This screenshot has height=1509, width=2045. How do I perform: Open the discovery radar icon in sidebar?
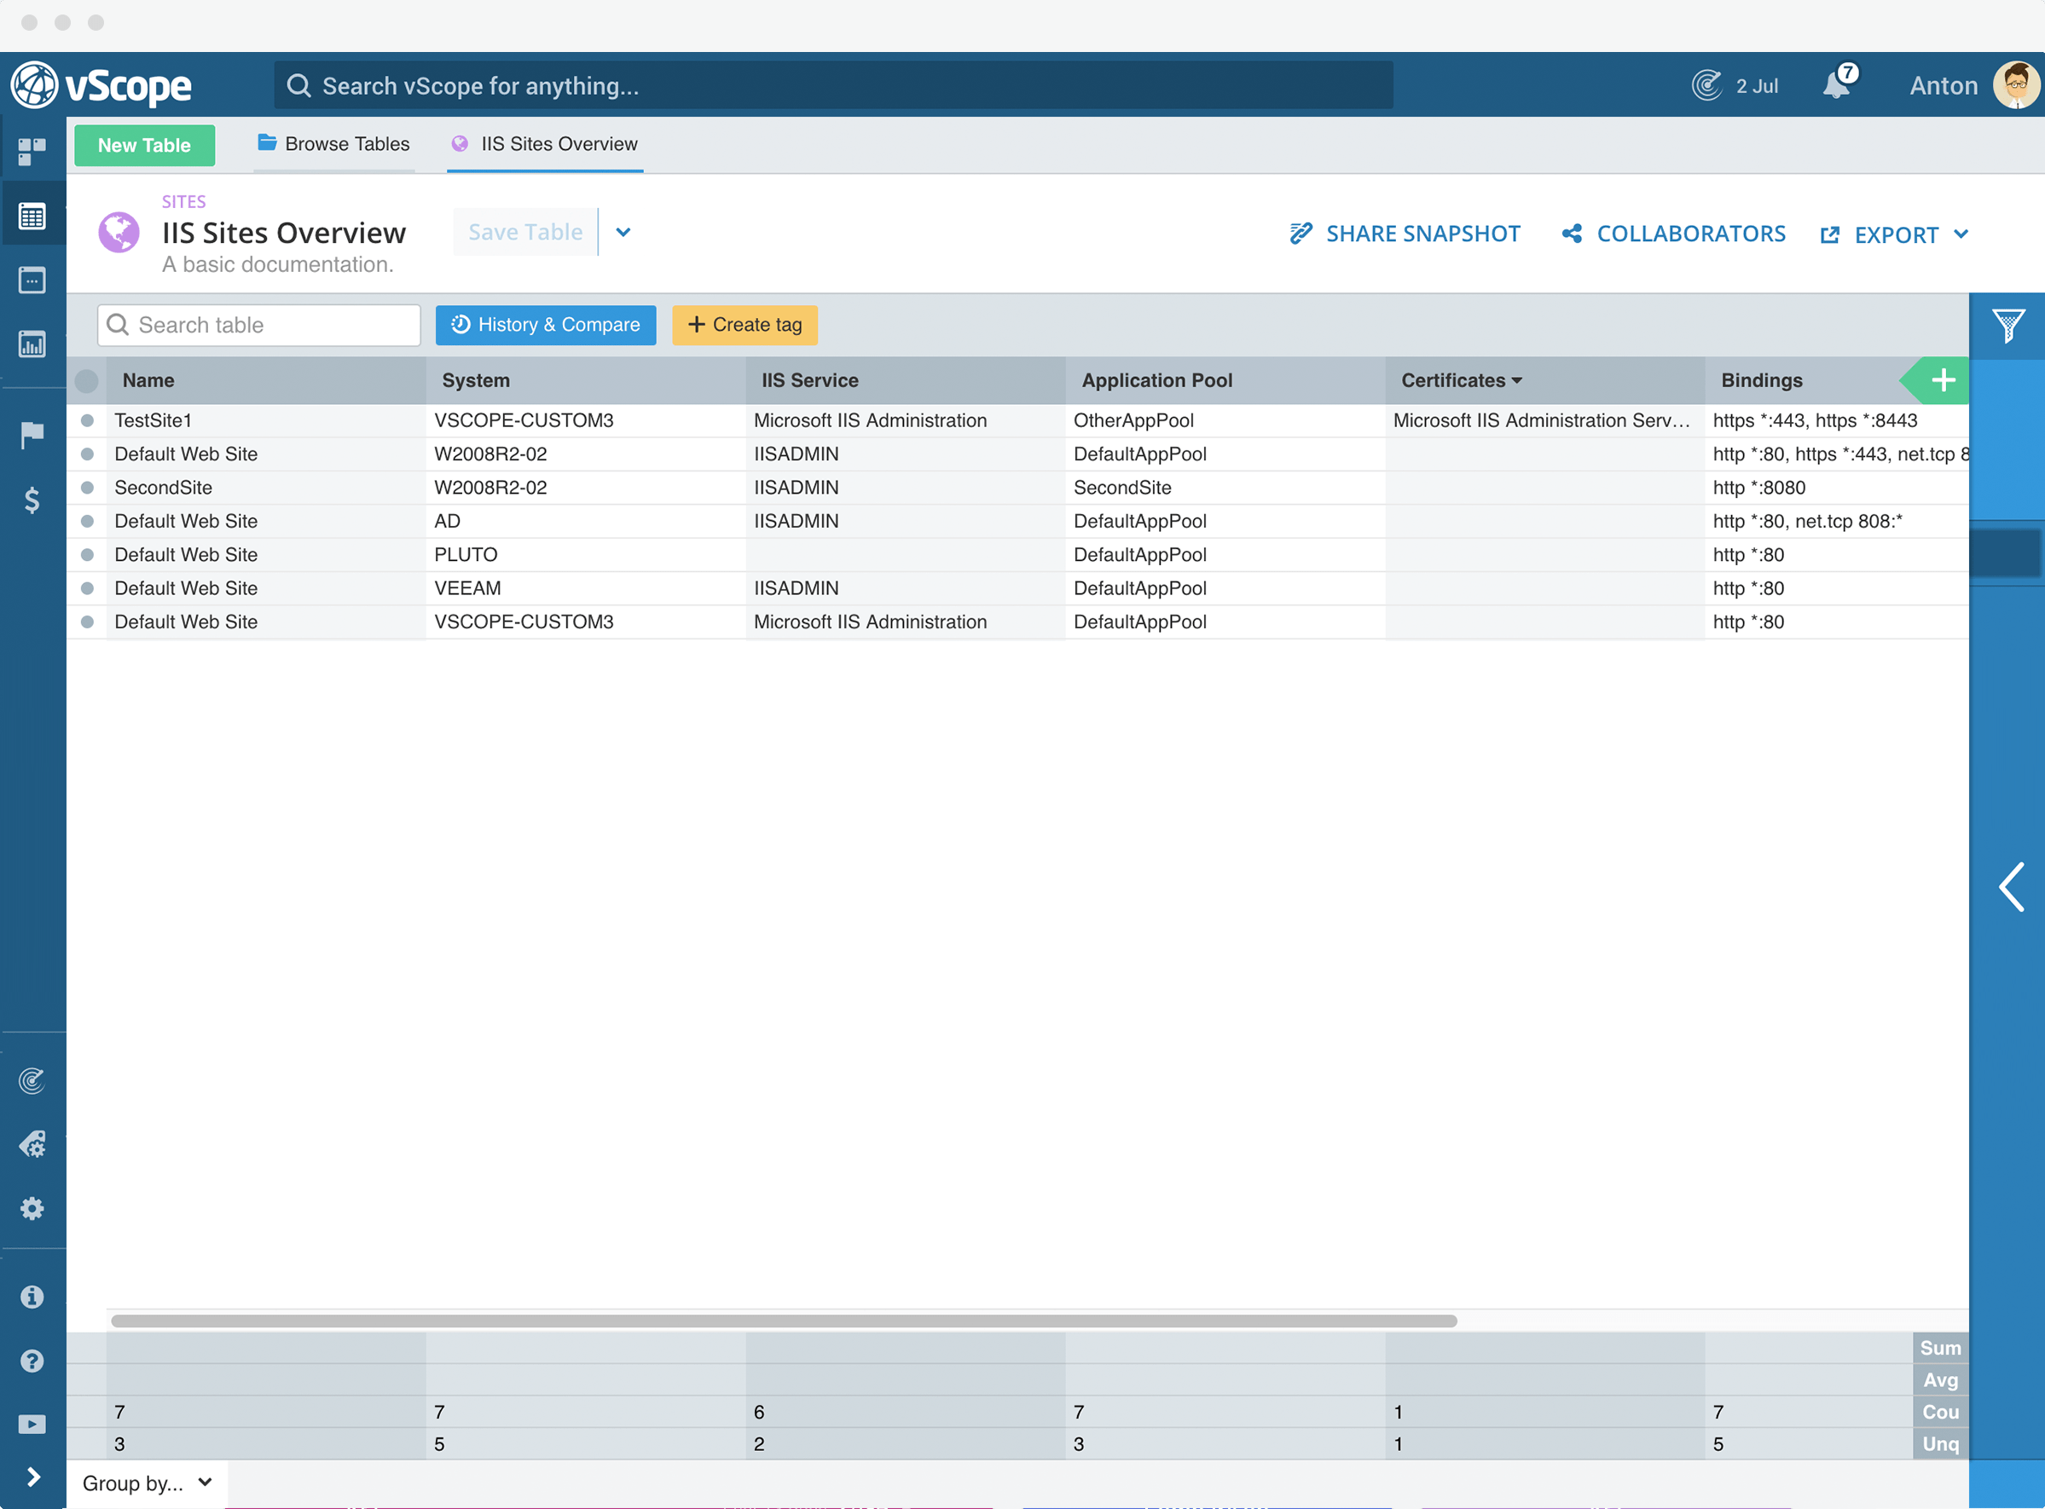click(32, 1081)
